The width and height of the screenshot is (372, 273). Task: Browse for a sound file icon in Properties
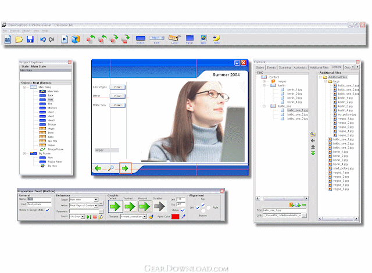pos(101,217)
